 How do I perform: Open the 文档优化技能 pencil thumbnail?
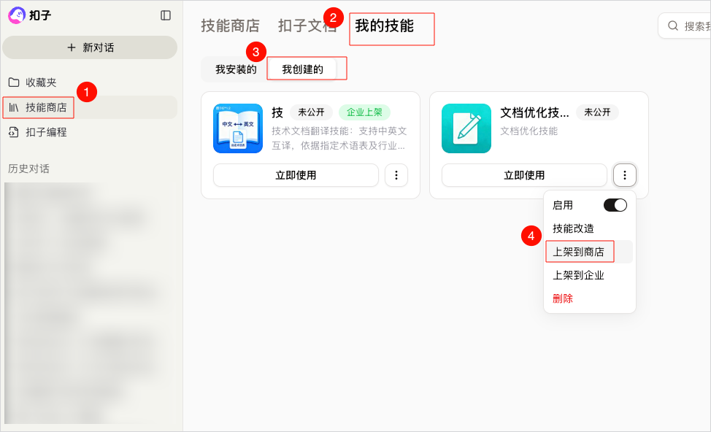tap(466, 128)
